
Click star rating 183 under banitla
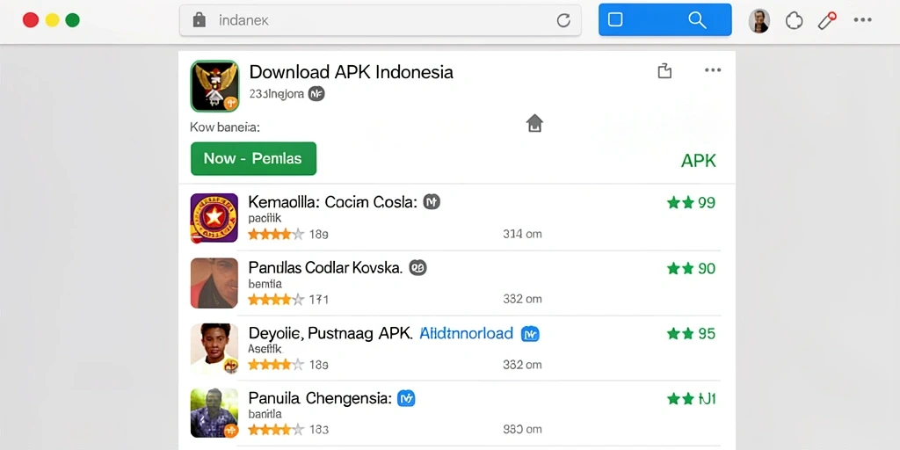(288, 429)
